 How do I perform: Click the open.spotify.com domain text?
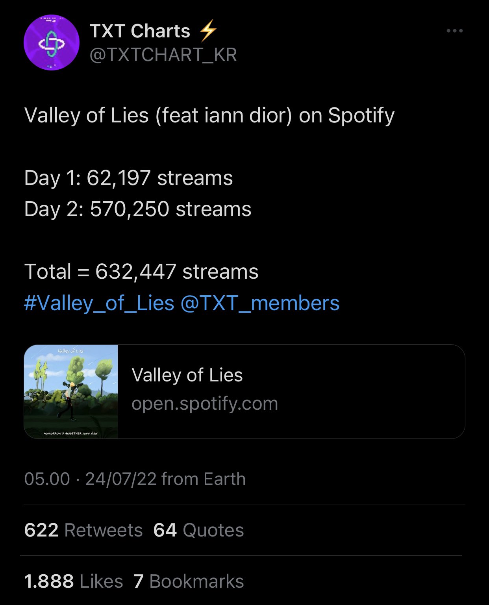205,404
